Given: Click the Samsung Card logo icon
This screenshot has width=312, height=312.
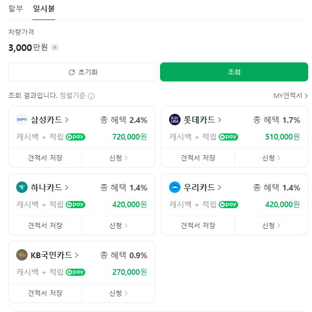Looking at the screenshot, I should (x=22, y=120).
